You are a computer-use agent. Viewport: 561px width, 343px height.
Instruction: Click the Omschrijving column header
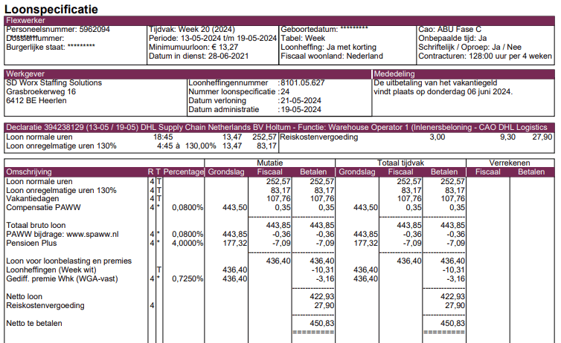tap(28, 171)
